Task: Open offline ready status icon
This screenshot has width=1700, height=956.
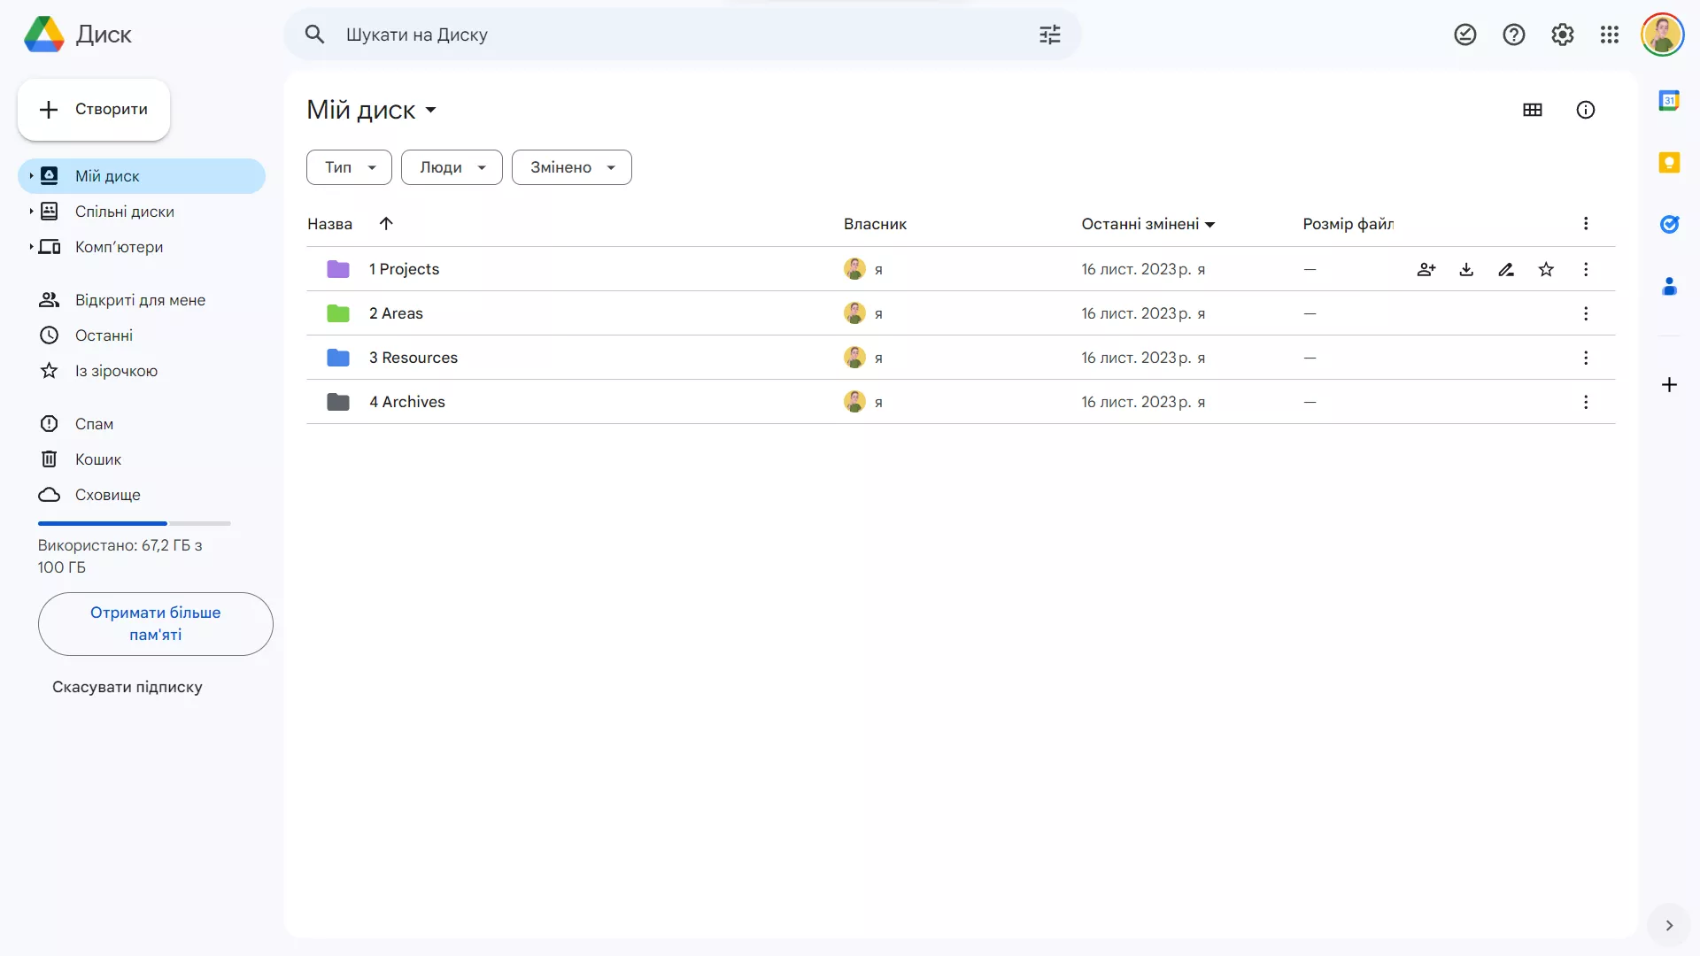Action: point(1465,35)
